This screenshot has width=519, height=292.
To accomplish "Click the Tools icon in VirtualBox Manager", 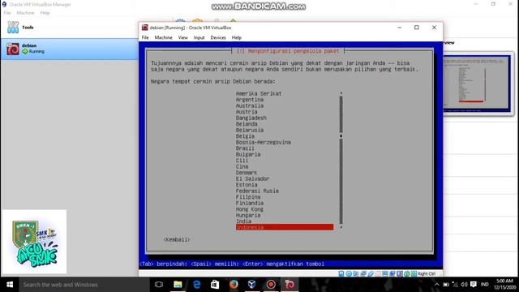I will [x=13, y=27].
